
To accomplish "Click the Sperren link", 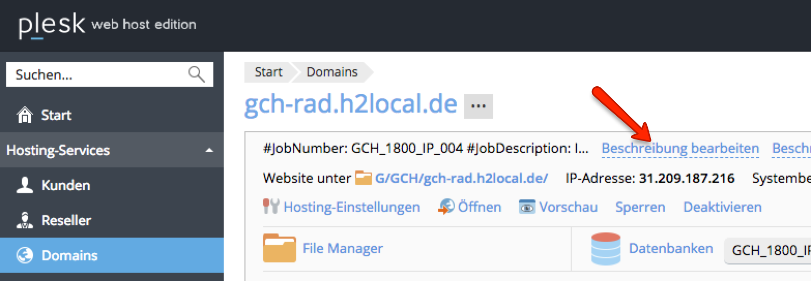I will pos(640,207).
